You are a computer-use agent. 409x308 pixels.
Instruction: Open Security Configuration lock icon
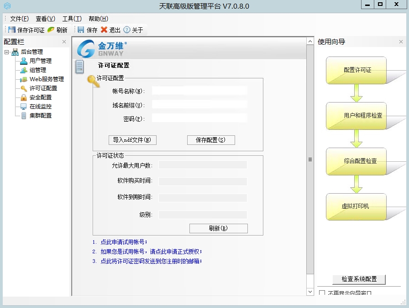tap(24, 97)
